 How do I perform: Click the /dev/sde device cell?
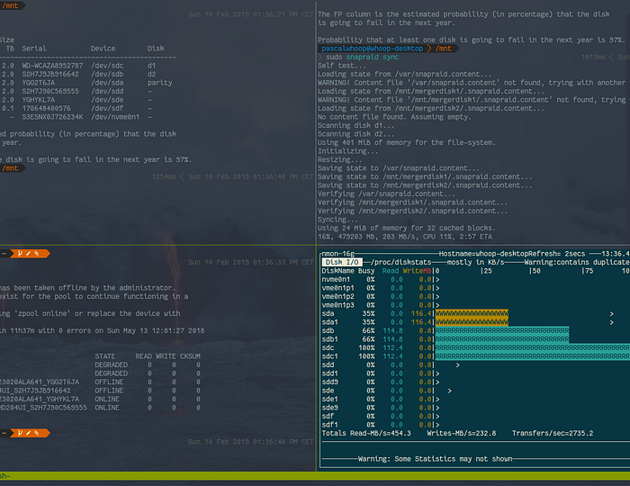pyautogui.click(x=107, y=100)
